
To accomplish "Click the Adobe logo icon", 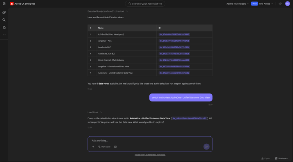I will pyautogui.click(x=12, y=4).
